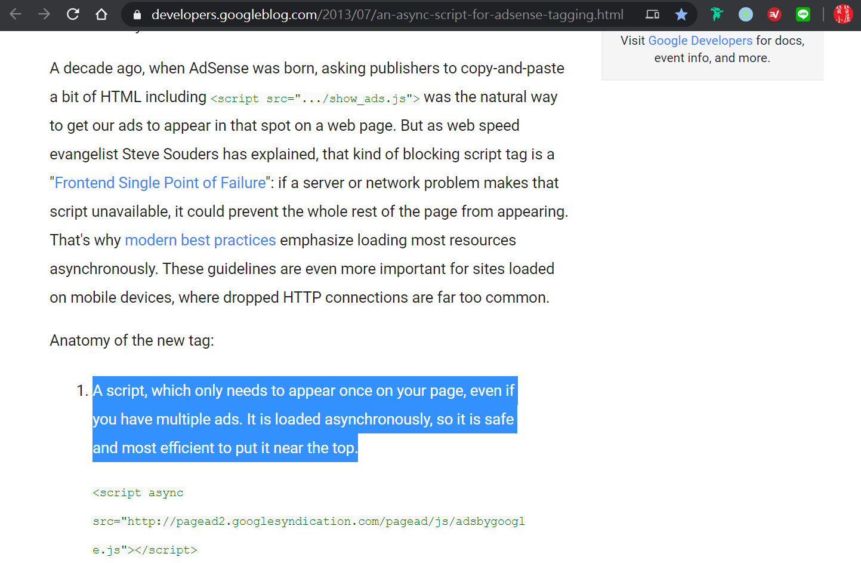Open the Chrome profile avatar menu
Viewport: 861px width, 563px height.
tap(843, 14)
